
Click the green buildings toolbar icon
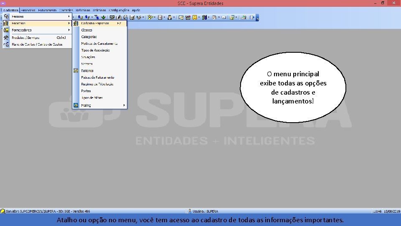(204, 18)
